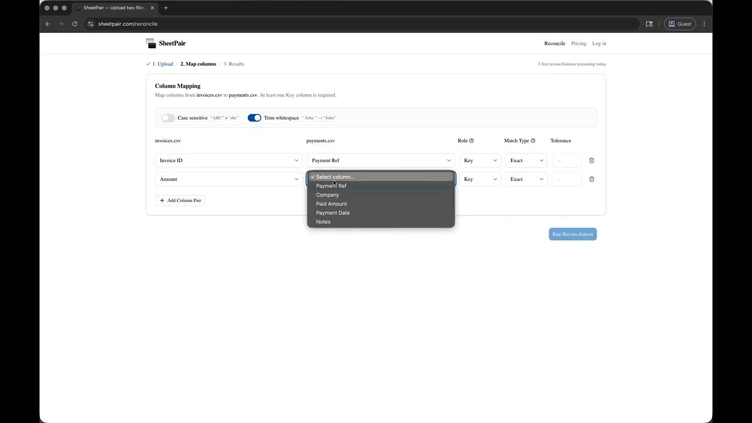The width and height of the screenshot is (752, 423).
Task: Turn off the Trim whitespace switch
Action: coord(254,118)
